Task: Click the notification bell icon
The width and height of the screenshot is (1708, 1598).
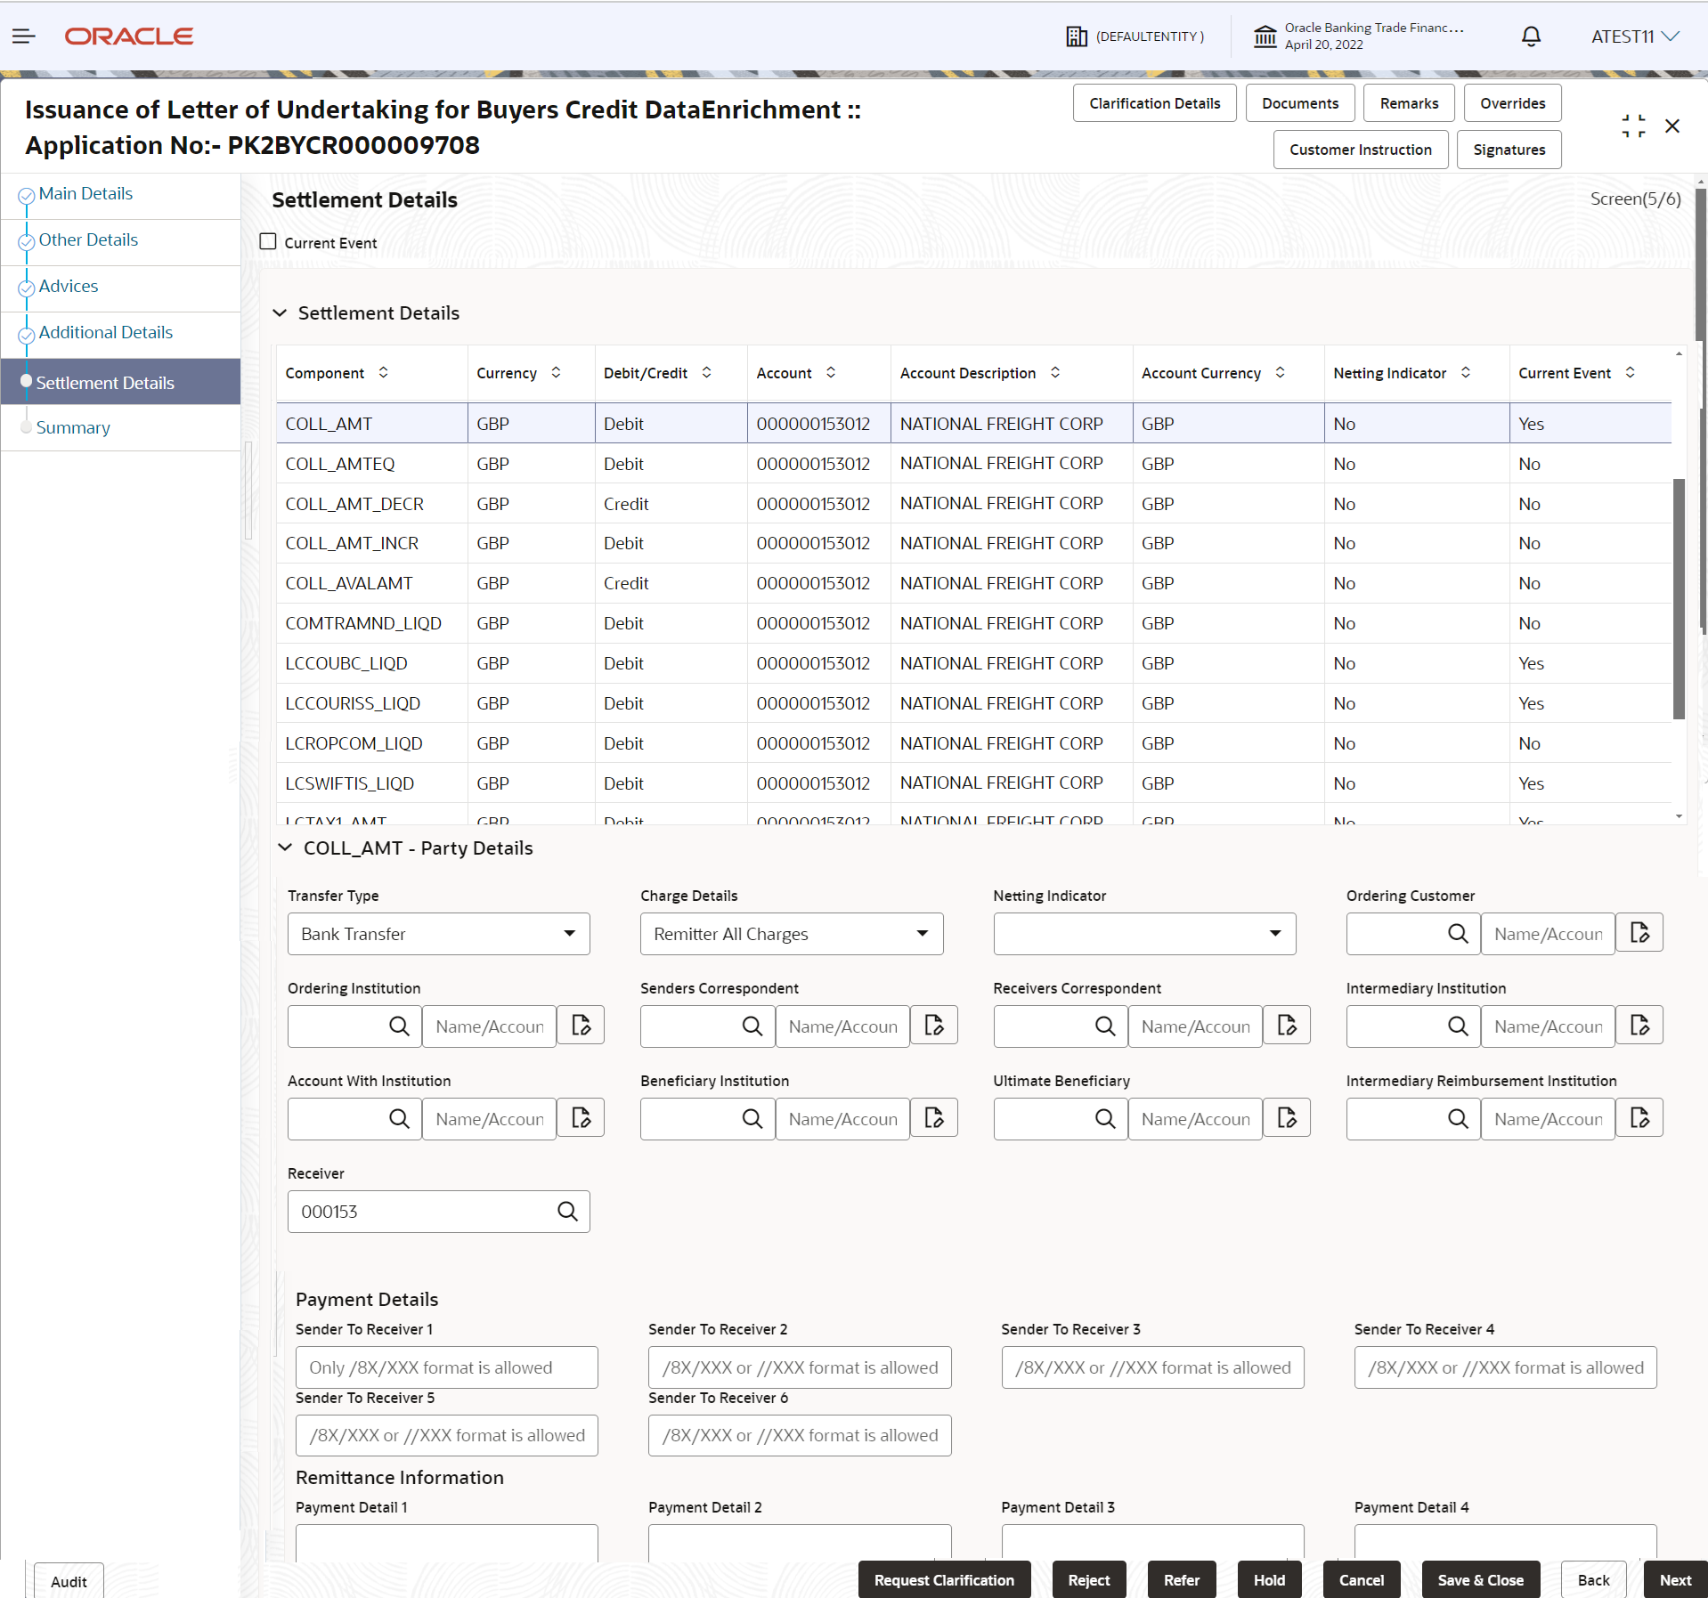Action: [1531, 37]
